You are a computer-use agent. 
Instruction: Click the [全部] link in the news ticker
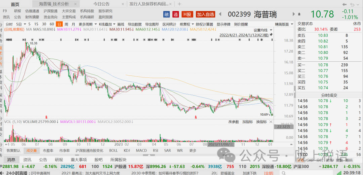pyautogui.click(x=268, y=173)
